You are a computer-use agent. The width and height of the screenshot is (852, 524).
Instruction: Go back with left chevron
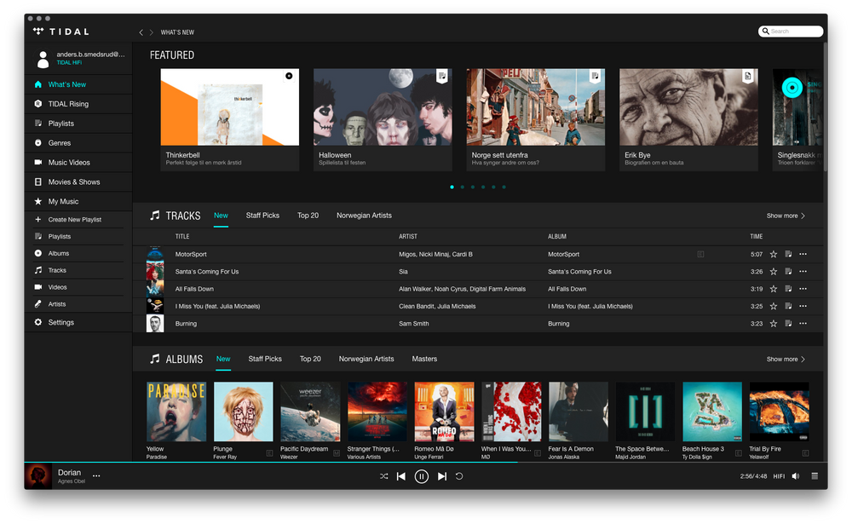coord(141,32)
